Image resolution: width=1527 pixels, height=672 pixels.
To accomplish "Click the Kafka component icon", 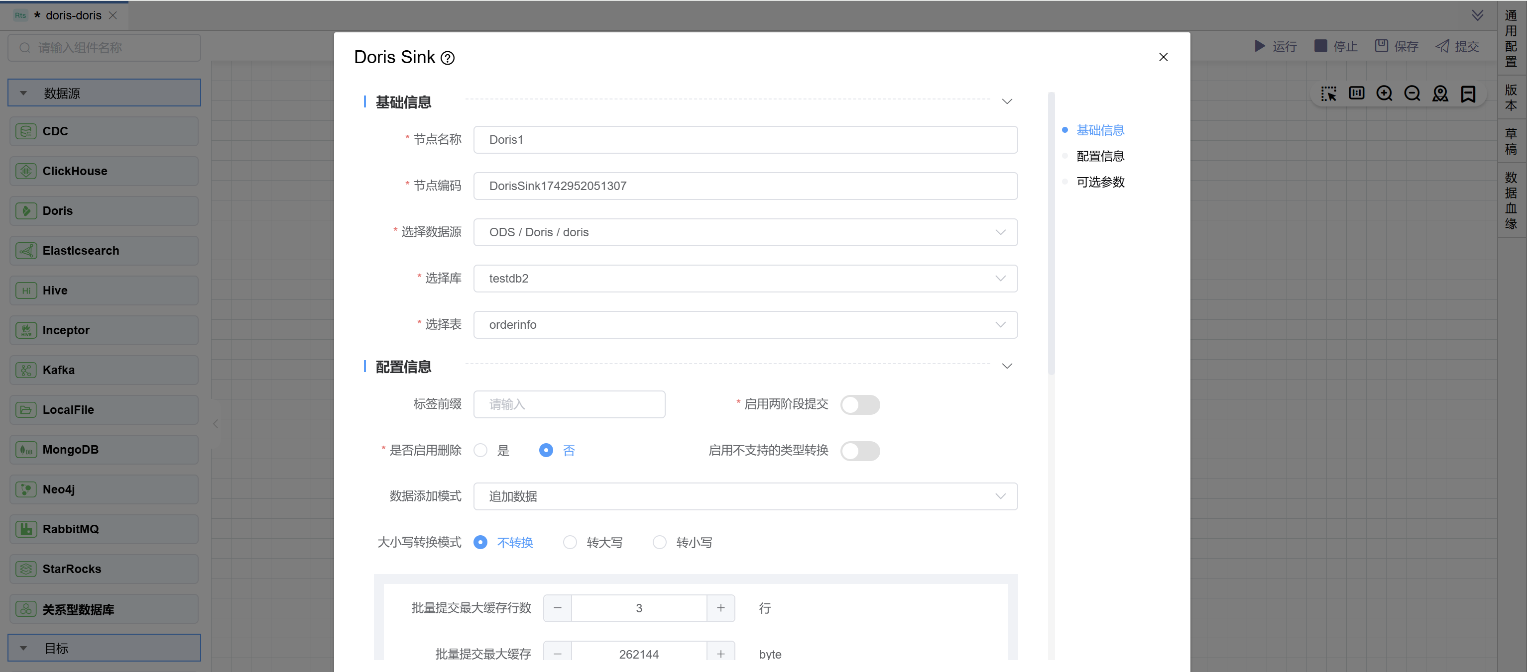I will coord(26,370).
